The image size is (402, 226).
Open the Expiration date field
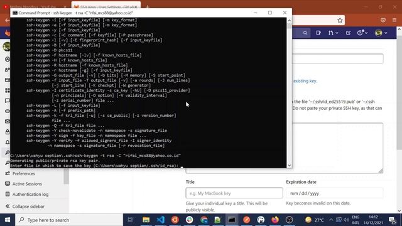click(x=334, y=193)
